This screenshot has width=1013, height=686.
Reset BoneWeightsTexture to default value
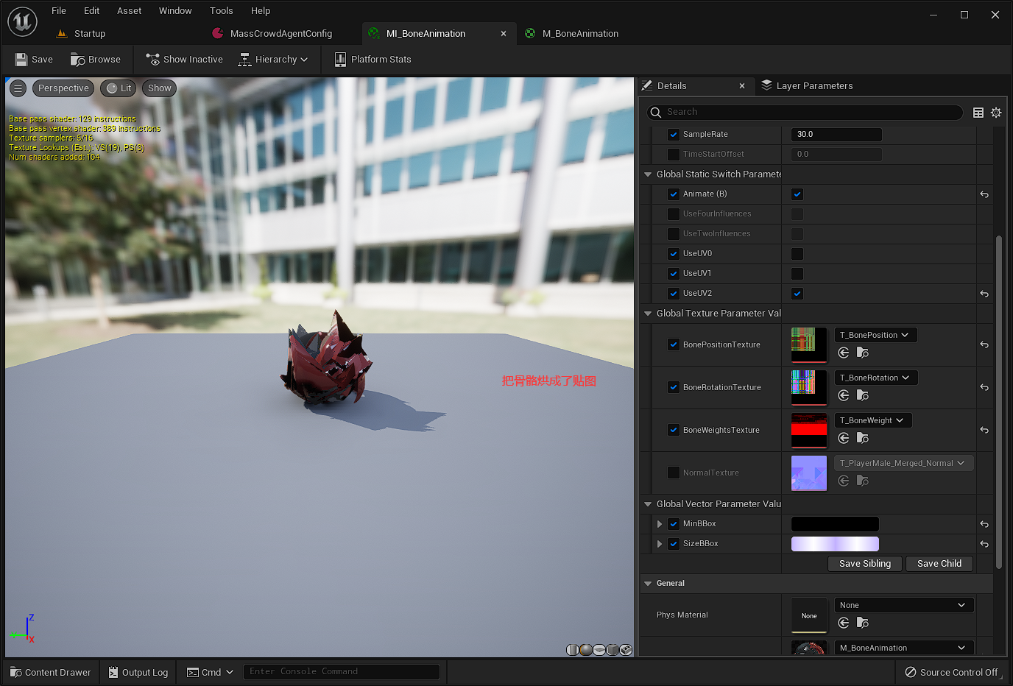(984, 431)
